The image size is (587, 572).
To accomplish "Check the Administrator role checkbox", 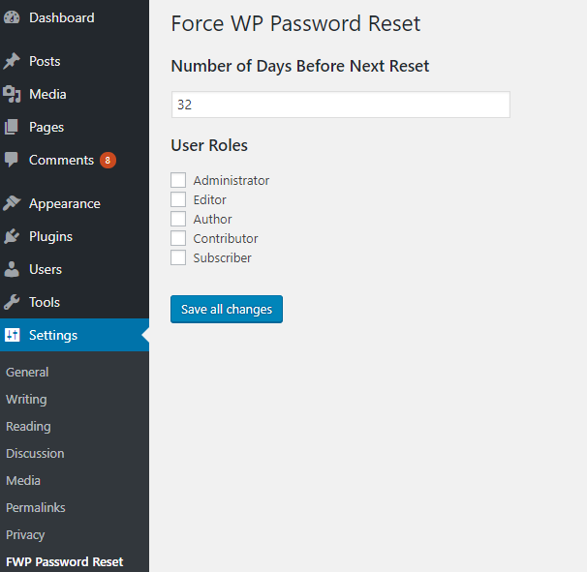I will tap(178, 180).
